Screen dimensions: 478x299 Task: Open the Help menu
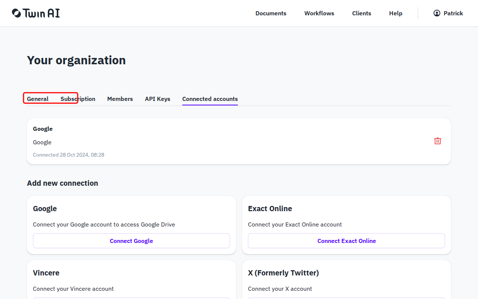point(395,13)
